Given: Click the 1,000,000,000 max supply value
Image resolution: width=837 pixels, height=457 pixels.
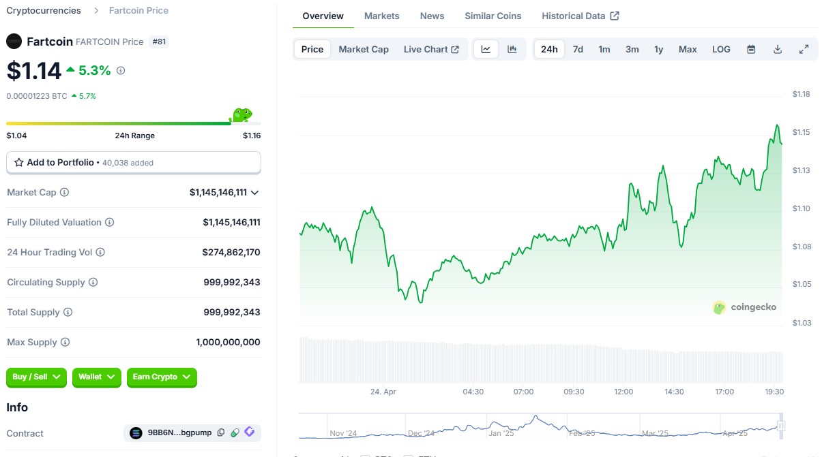Looking at the screenshot, I should (228, 342).
